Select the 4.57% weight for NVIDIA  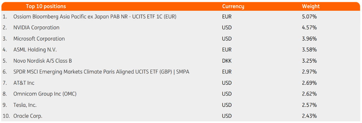coord(309,28)
